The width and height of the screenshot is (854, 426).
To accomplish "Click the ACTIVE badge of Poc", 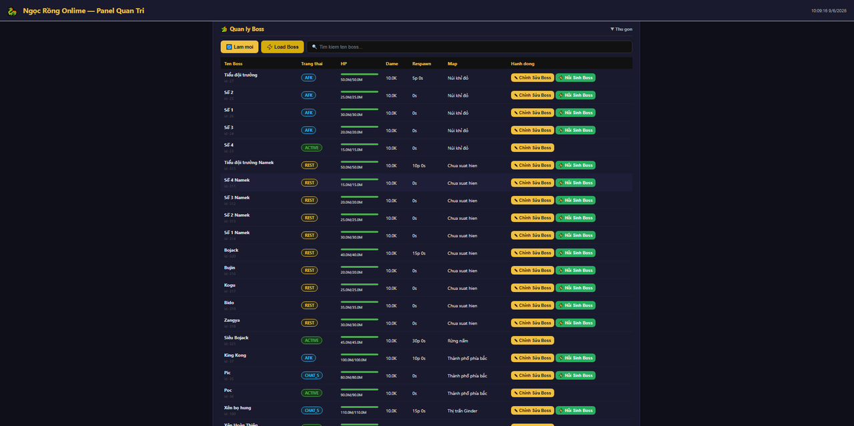I will tap(312, 393).
